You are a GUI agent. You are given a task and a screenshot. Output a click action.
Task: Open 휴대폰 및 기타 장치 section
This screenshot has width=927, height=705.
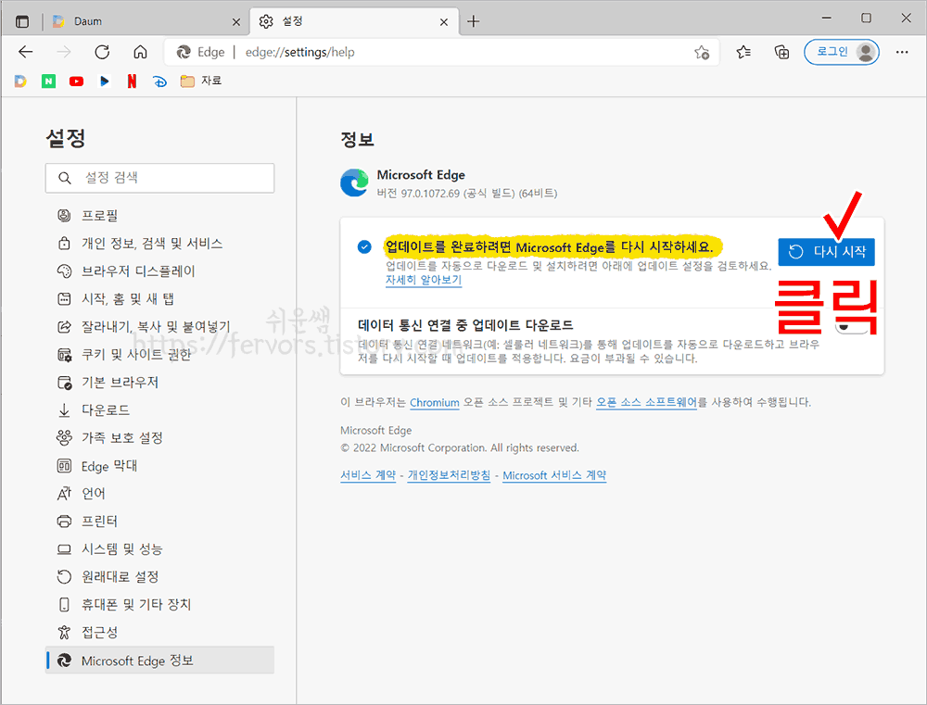[159, 605]
